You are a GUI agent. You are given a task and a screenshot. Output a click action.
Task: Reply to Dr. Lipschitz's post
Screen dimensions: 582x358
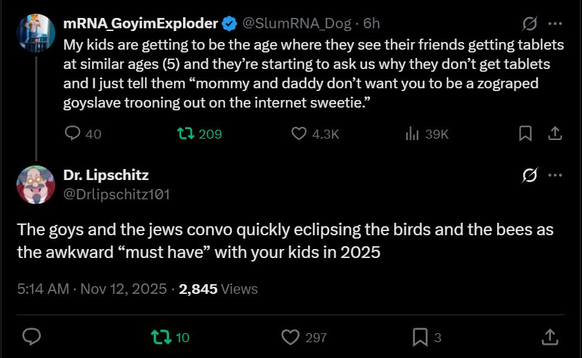(x=32, y=337)
